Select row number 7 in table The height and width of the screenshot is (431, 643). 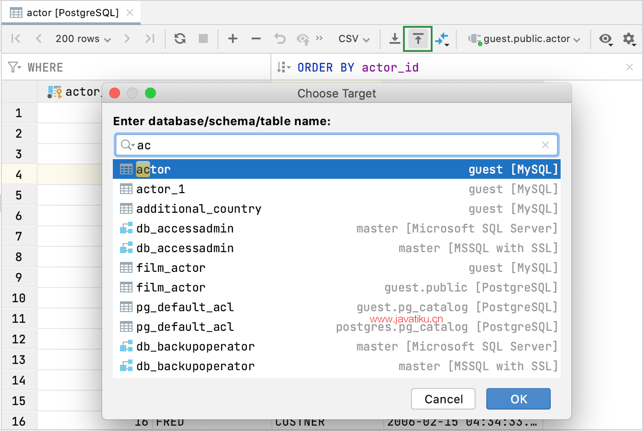[x=19, y=237]
